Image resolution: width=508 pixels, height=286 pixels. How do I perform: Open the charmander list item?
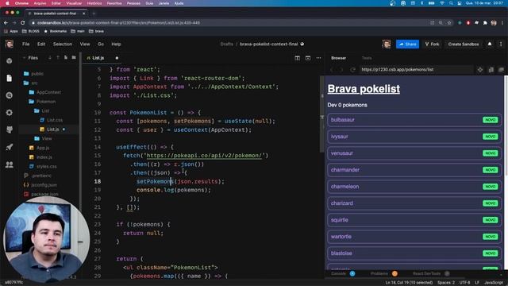[414, 170]
